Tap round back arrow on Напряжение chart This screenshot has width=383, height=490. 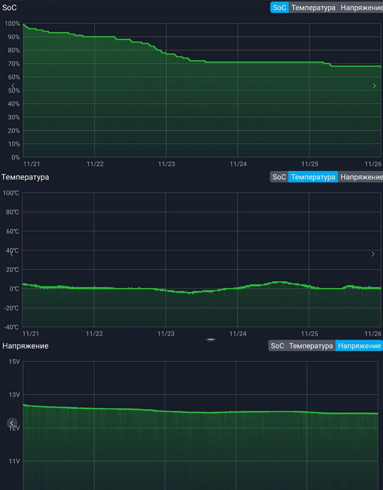click(12, 423)
